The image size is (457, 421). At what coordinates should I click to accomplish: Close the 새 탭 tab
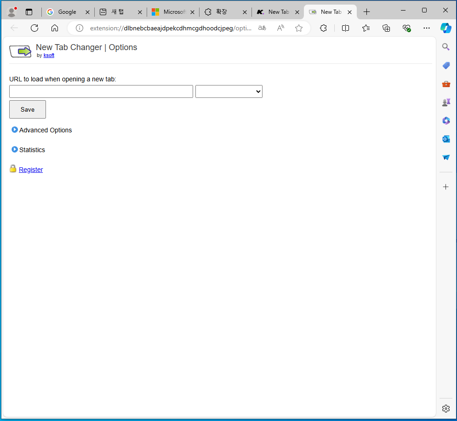[140, 12]
